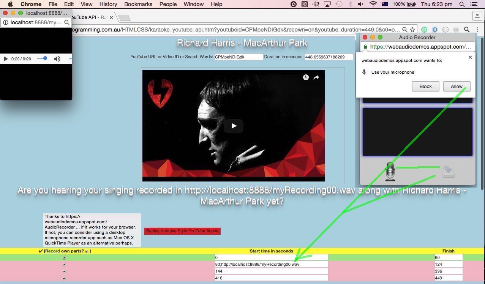Click the Audio Recorder popup address bar
Image resolution: width=485 pixels, height=284 pixels.
(417, 47)
